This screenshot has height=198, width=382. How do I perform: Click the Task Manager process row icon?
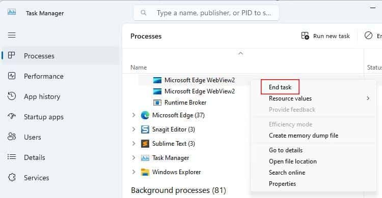[x=145, y=158]
